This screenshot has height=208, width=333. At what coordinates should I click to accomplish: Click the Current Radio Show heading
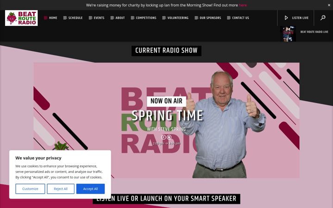pyautogui.click(x=166, y=51)
